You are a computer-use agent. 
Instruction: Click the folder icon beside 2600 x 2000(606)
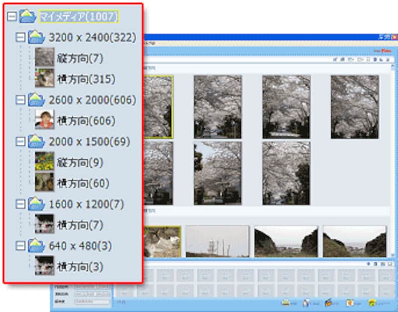click(x=36, y=100)
